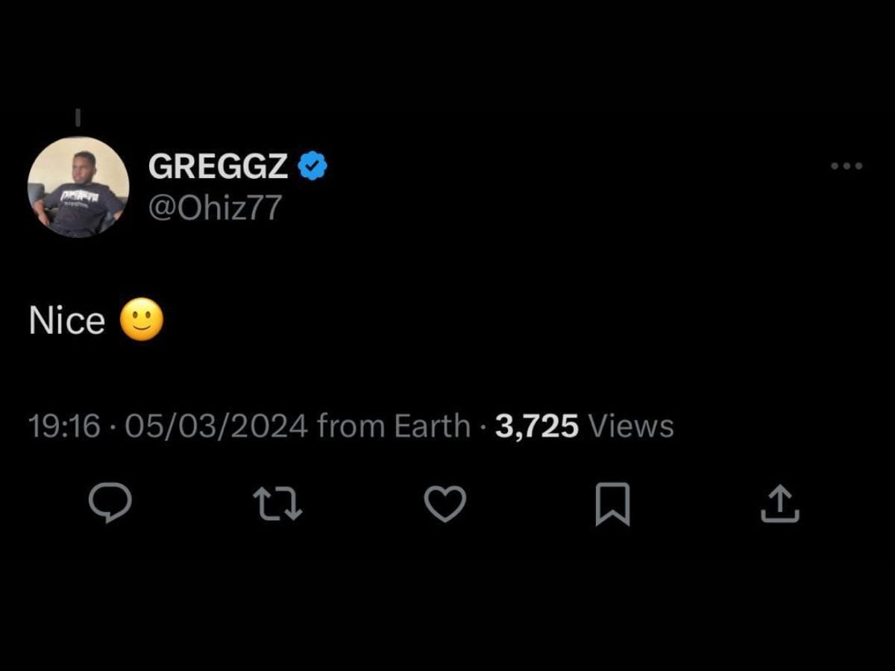The width and height of the screenshot is (895, 671).
Task: Click the 05/03/2024 post date
Action: [216, 426]
